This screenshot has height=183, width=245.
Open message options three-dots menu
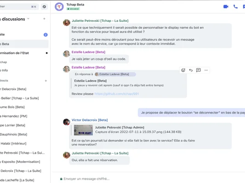(206, 70)
